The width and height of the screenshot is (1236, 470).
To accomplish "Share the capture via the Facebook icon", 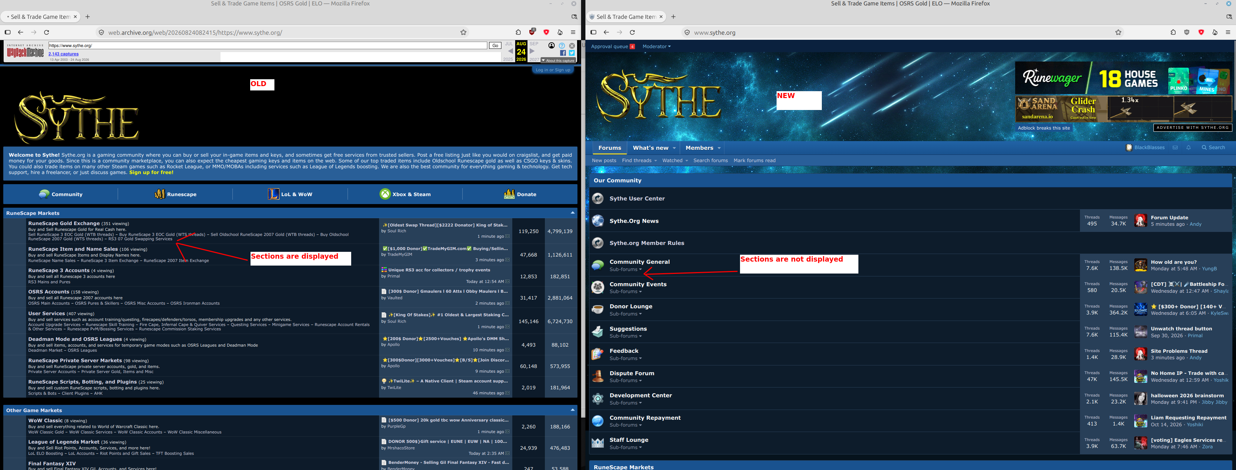I will click(563, 53).
